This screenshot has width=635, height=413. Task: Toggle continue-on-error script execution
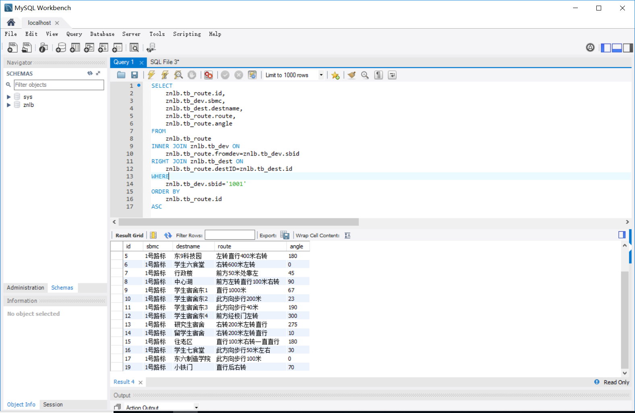pyautogui.click(x=208, y=75)
